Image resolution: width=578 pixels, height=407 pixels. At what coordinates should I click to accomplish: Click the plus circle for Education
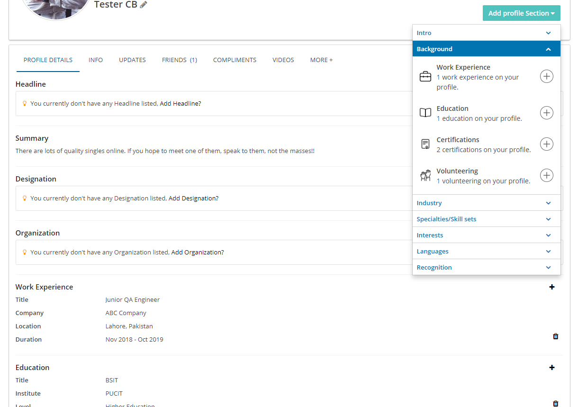coord(546,113)
